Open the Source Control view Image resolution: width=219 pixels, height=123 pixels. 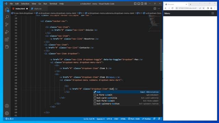pyautogui.click(x=7, y=25)
